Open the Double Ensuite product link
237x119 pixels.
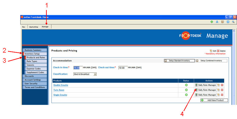(61, 85)
